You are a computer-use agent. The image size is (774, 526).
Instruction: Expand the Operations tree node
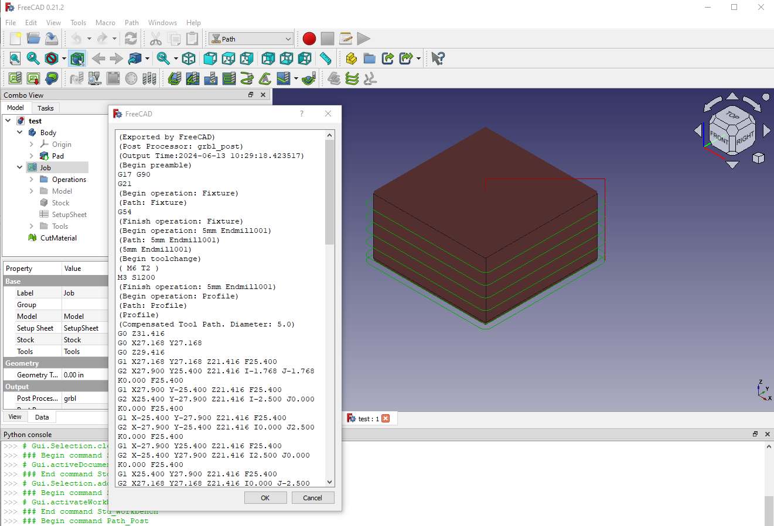(32, 179)
